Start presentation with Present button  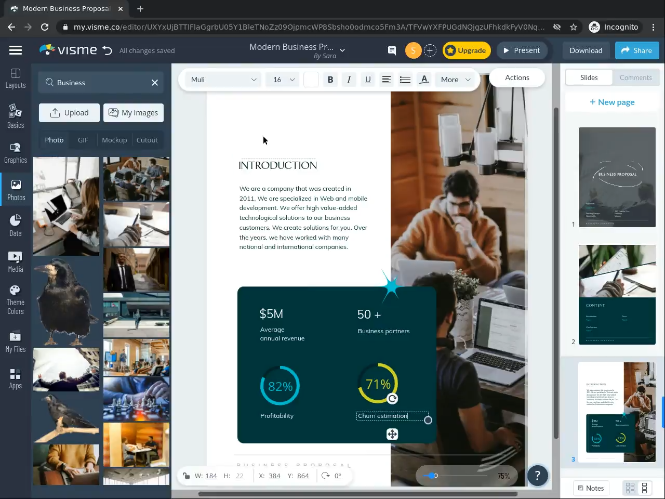point(522,50)
